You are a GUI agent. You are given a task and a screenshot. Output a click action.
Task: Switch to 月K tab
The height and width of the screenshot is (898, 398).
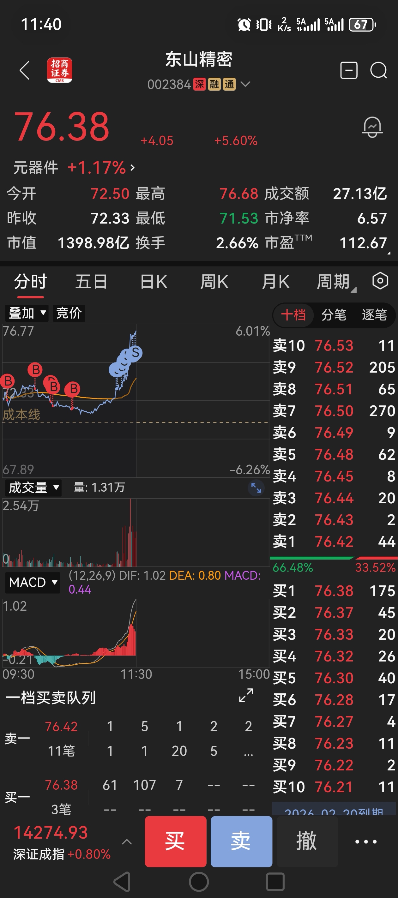click(x=275, y=282)
